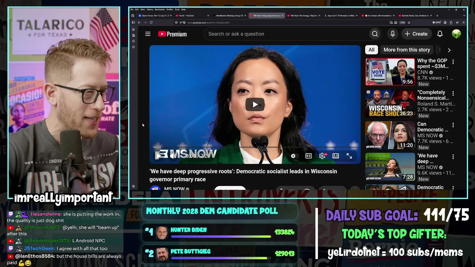Open options menu for 'Can Democratic' video
This screenshot has width=475, height=267.
(x=453, y=125)
